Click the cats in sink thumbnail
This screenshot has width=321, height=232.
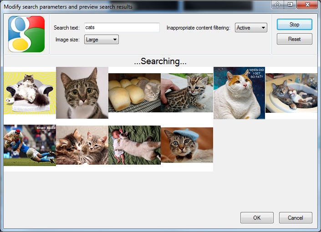[291, 93]
